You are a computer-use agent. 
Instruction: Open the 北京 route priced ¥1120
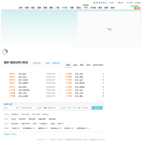coord(80,83)
